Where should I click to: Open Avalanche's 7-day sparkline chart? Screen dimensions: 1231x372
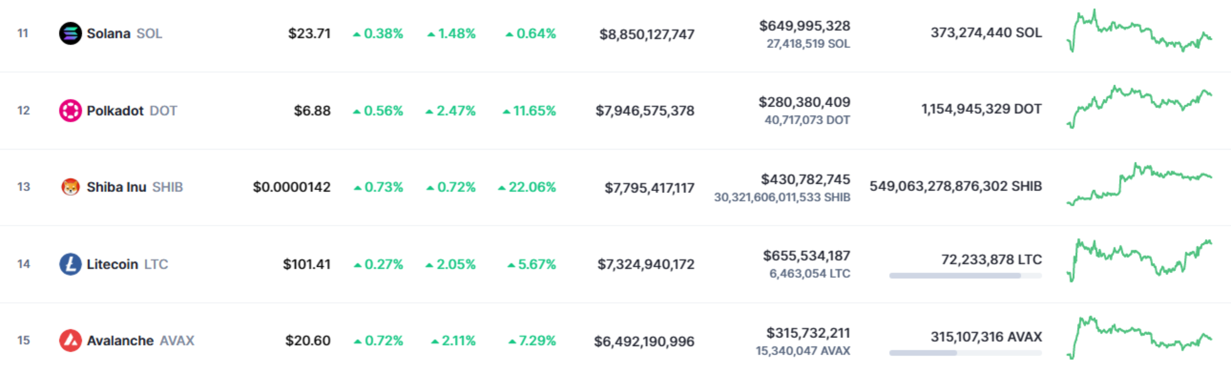1139,338
